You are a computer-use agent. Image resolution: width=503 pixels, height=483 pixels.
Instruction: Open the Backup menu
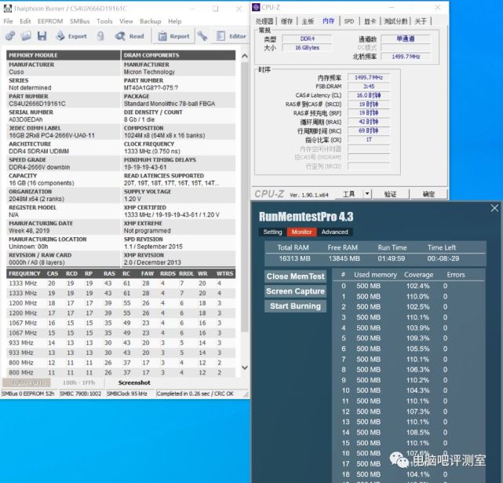(150, 21)
